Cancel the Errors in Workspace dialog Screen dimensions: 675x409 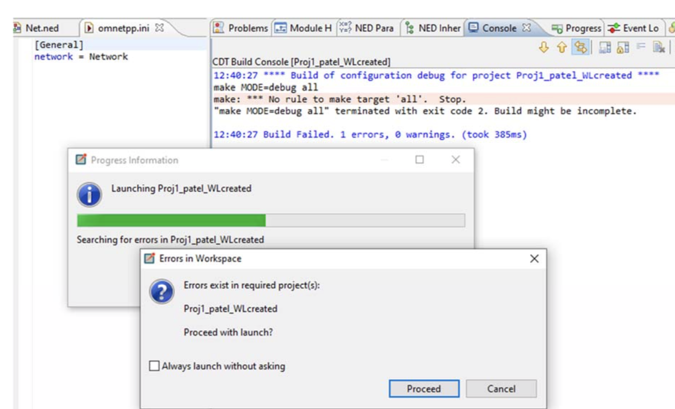point(501,388)
